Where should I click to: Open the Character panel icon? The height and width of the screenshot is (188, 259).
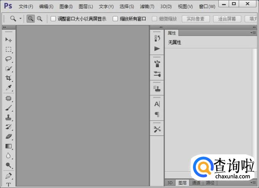point(157,104)
